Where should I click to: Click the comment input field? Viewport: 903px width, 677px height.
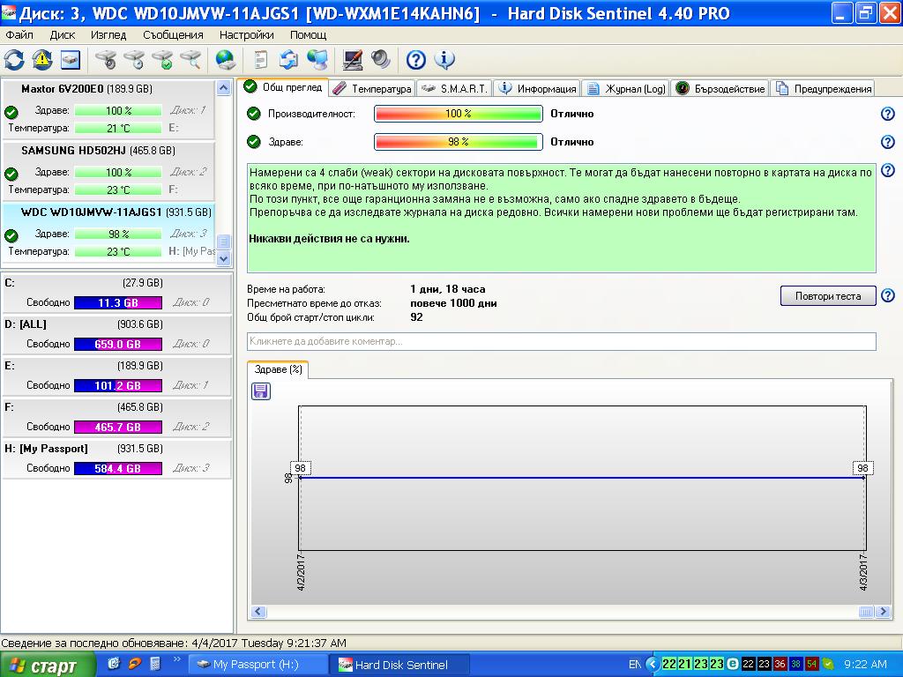[561, 341]
